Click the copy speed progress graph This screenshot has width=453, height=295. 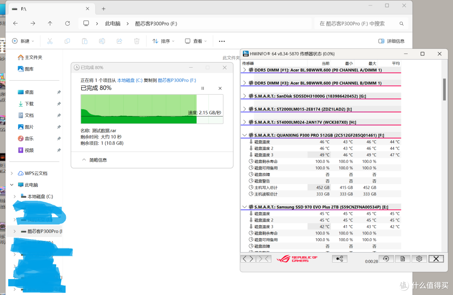(x=152, y=109)
